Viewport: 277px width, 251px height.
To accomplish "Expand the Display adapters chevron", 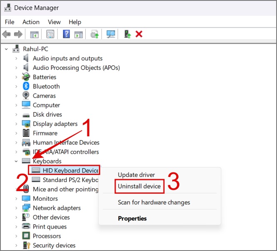I will [x=16, y=124].
